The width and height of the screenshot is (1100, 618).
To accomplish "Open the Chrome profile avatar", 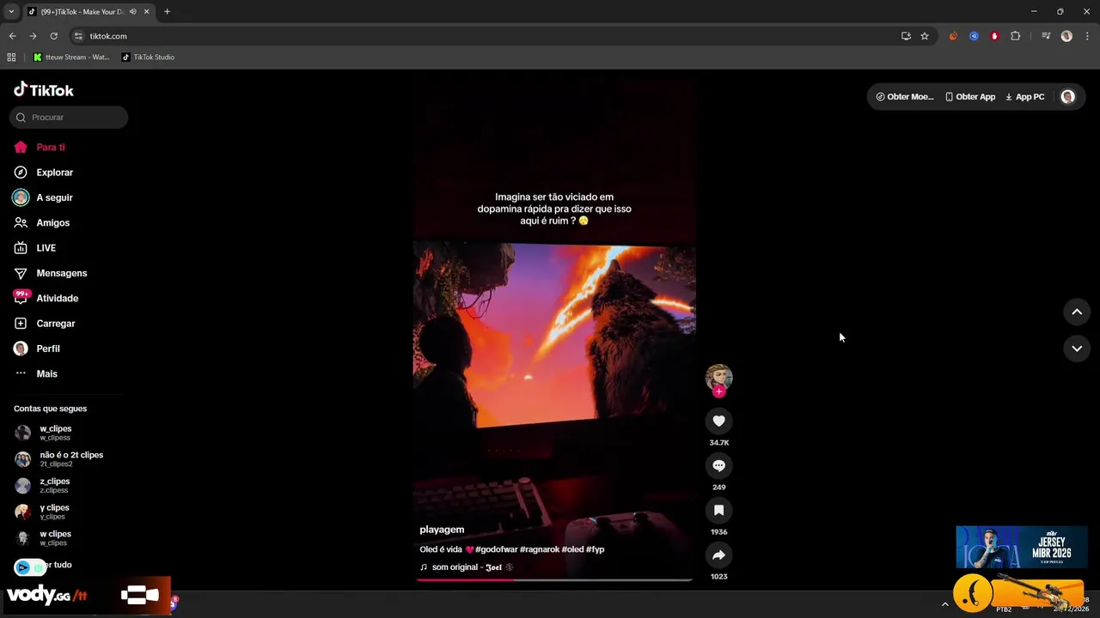I will pyautogui.click(x=1066, y=36).
